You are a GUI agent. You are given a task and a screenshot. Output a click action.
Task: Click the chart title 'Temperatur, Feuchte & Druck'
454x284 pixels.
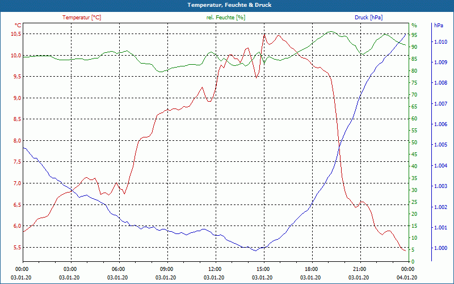point(229,5)
